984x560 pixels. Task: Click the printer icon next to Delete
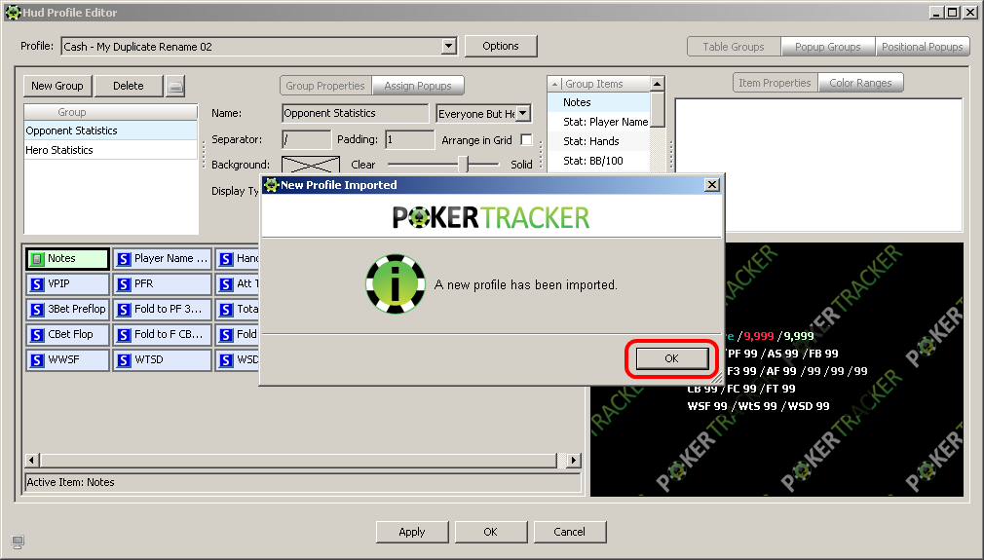pos(175,87)
